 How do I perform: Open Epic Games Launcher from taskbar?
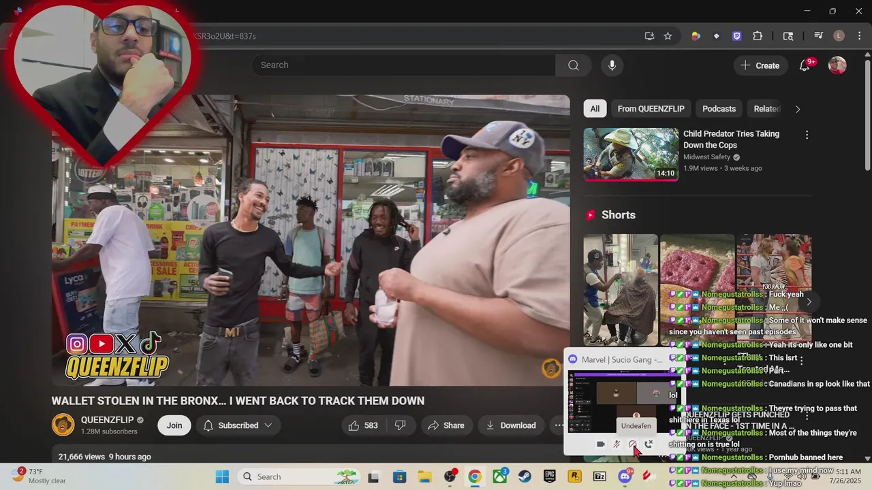click(x=550, y=476)
